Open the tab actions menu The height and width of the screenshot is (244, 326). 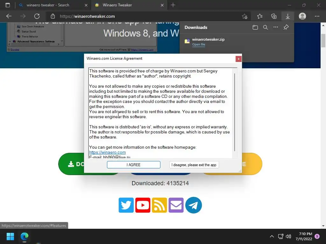tap(8, 5)
